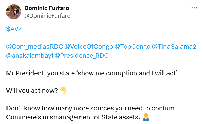Click the @DominicFurfaro handle
This screenshot has height=124, width=204.
(47, 16)
